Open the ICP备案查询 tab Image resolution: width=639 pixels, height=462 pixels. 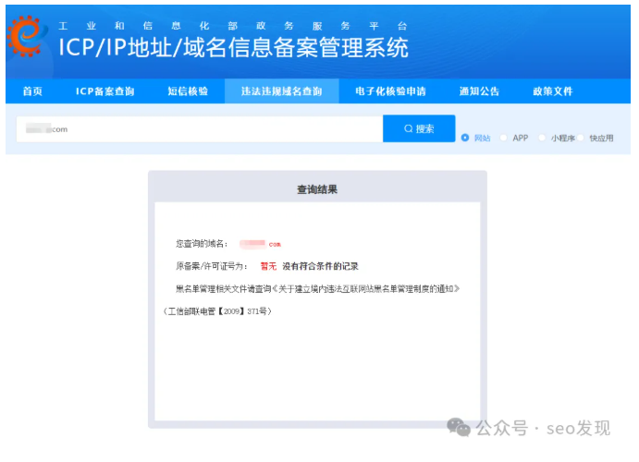pyautogui.click(x=105, y=91)
